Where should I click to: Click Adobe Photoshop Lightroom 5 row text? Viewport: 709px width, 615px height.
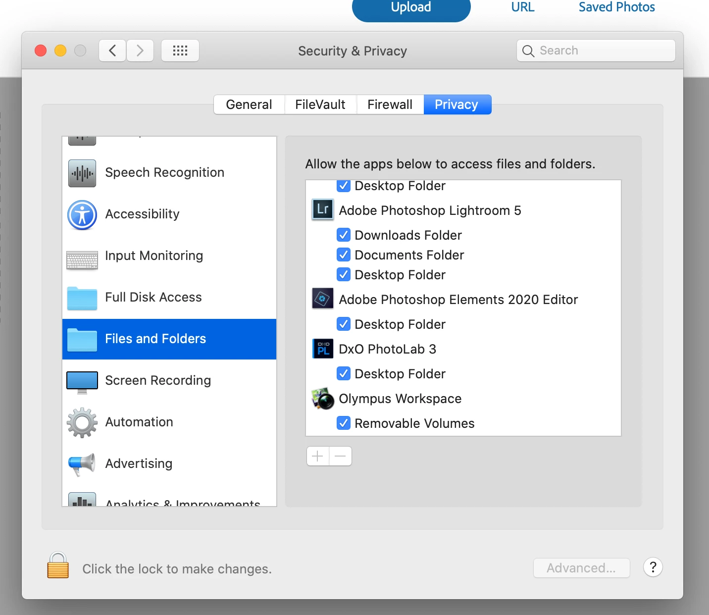click(430, 210)
